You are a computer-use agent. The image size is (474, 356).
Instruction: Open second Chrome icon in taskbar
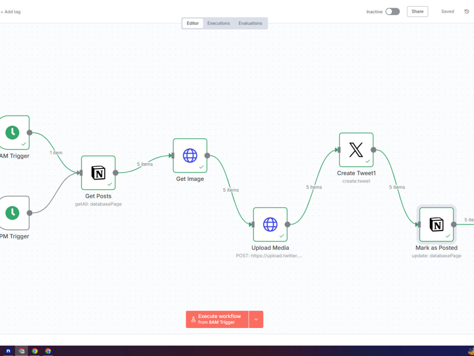[35, 351]
